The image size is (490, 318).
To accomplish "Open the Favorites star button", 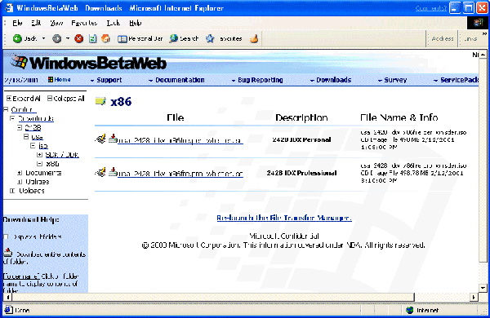I will 224,38.
